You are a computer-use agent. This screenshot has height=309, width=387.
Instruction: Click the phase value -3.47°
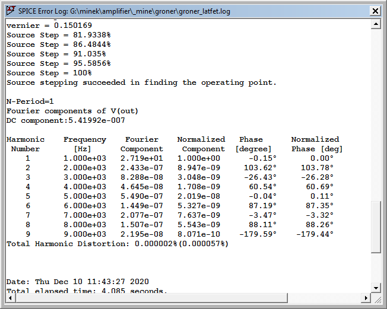tap(262, 215)
